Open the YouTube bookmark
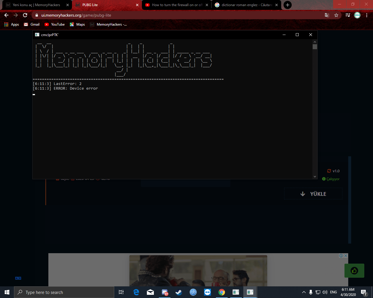The image size is (373, 298). tap(54, 24)
